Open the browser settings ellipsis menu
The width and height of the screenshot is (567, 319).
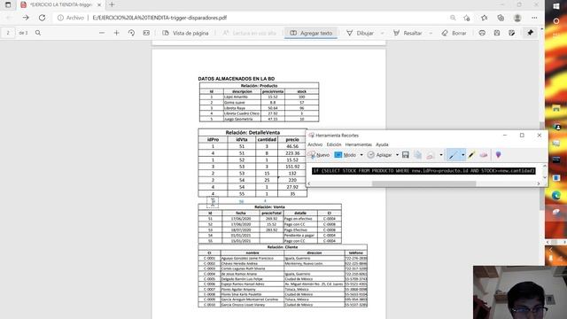click(x=534, y=18)
